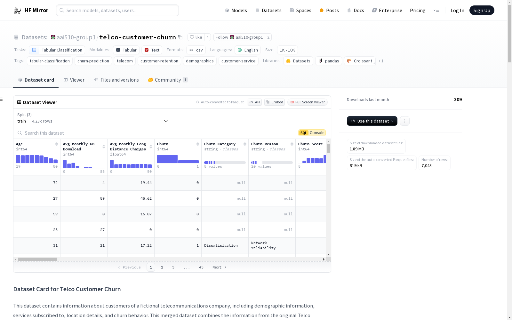The height and width of the screenshot is (320, 512).
Task: Click the telecom tag
Action: [x=125, y=61]
